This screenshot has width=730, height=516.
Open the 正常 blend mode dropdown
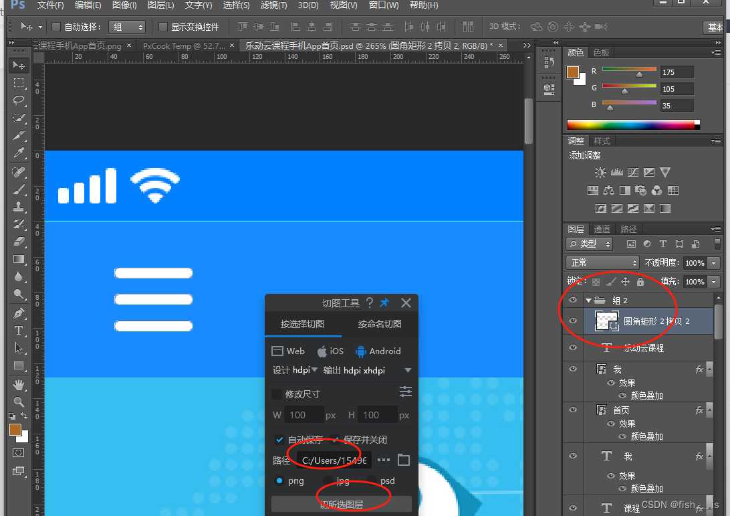click(602, 263)
